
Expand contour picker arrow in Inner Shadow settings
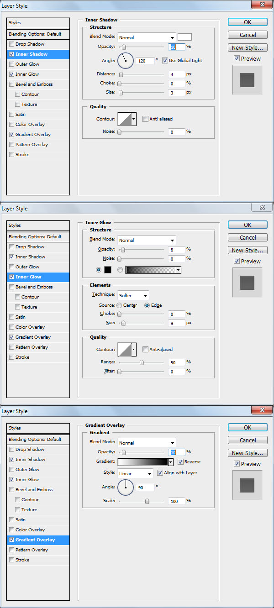[x=134, y=119]
